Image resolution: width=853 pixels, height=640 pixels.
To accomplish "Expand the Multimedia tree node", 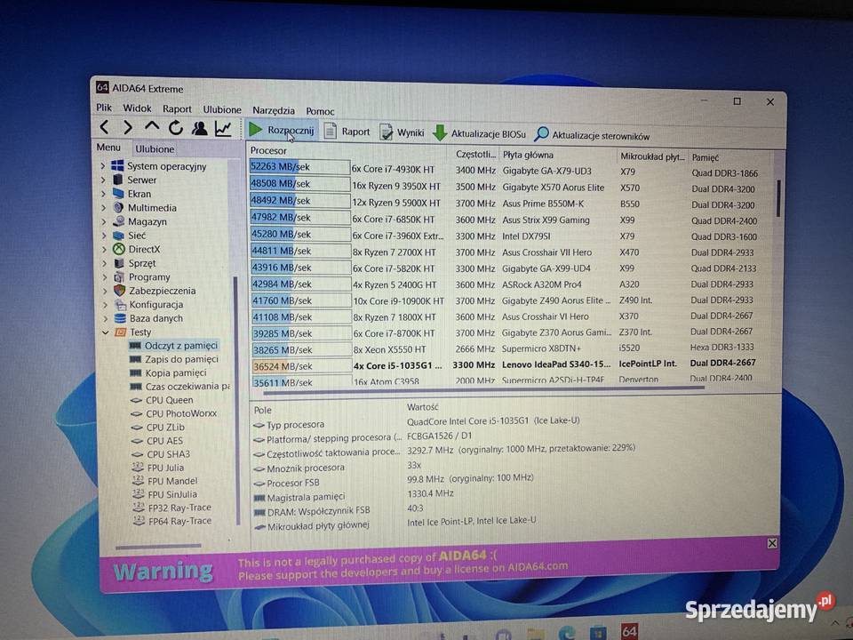I will coord(103,207).
